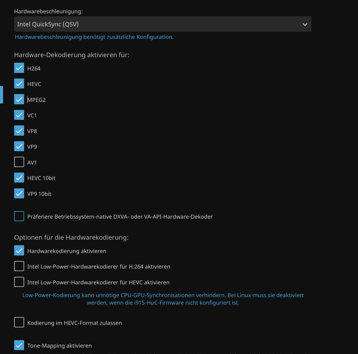Enable Intel Low-Power encoder for HEVC
Image resolution: width=358 pixels, height=354 pixels.
click(19, 282)
